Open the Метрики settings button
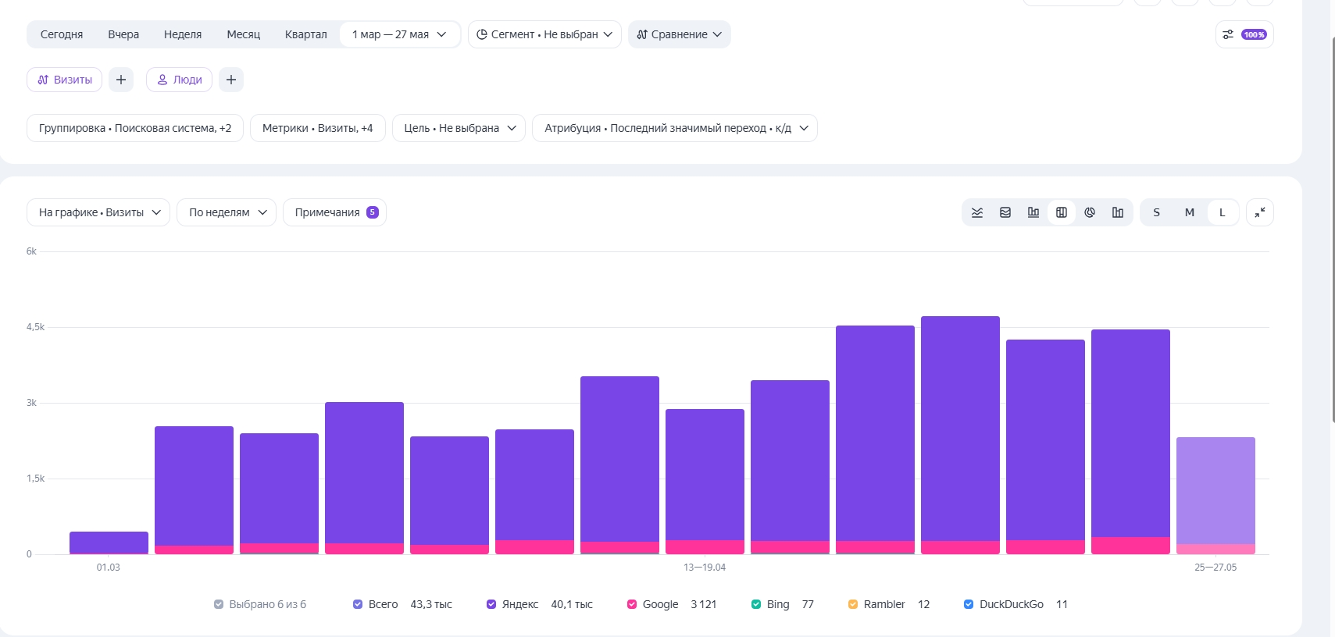 click(x=318, y=128)
